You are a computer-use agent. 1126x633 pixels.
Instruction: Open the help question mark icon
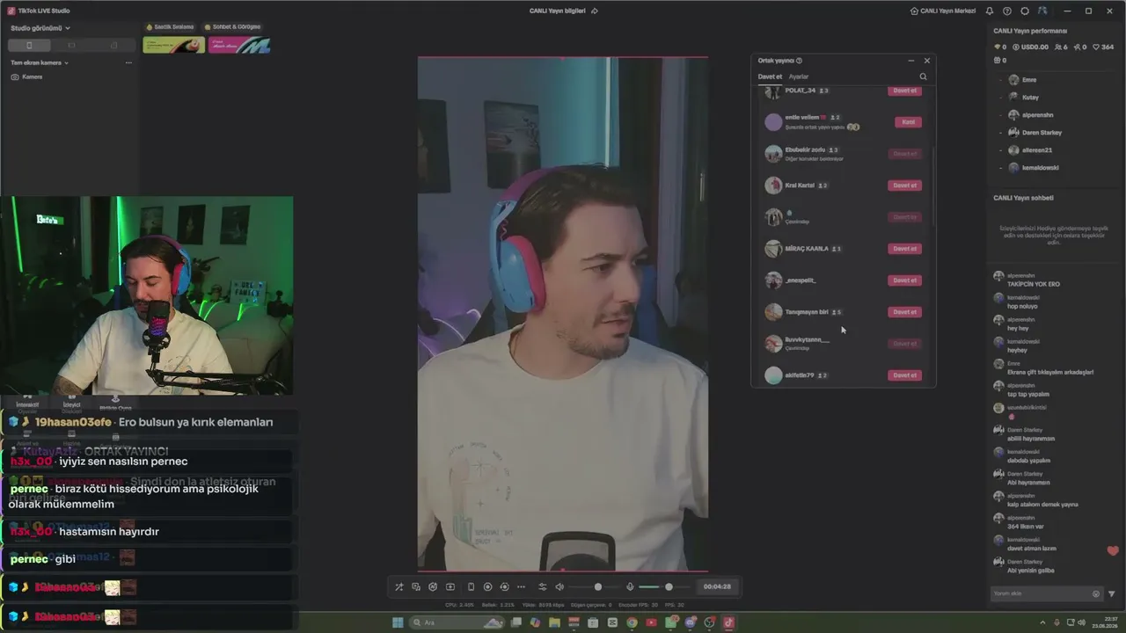coord(1007,11)
